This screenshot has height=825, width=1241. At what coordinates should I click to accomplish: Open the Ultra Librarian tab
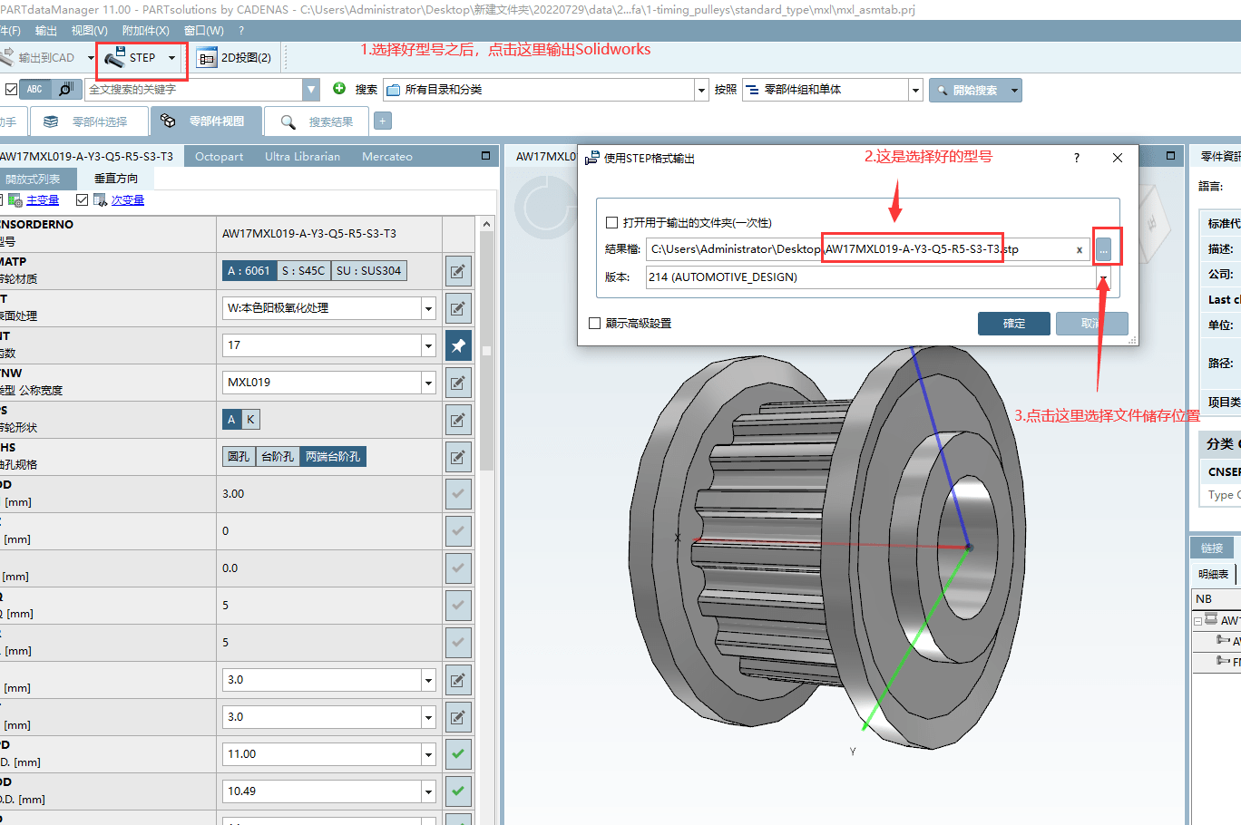[302, 156]
